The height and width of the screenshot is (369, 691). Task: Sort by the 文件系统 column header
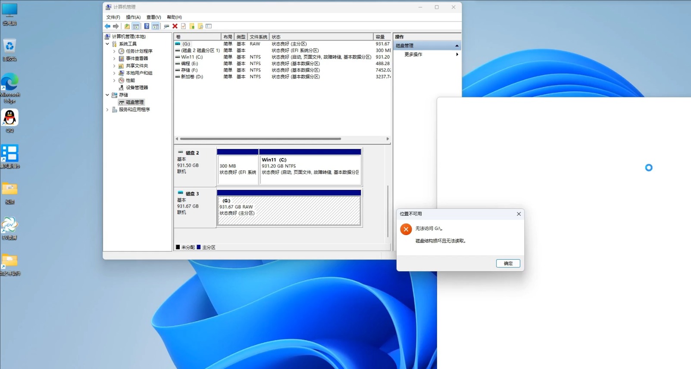258,37
